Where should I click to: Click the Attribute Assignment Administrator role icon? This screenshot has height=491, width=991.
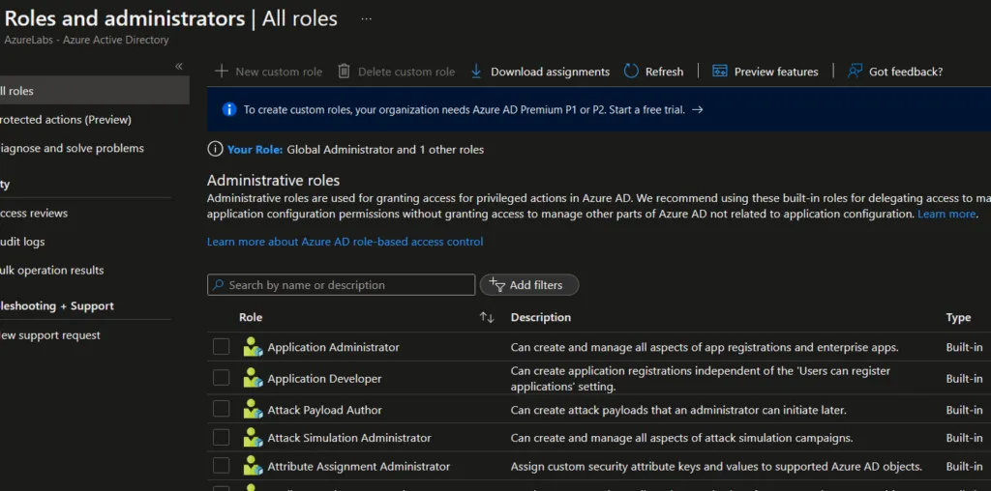pos(253,467)
